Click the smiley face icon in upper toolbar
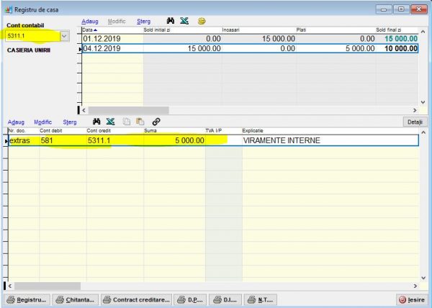Screen dimensions: 432x308 point(202,22)
